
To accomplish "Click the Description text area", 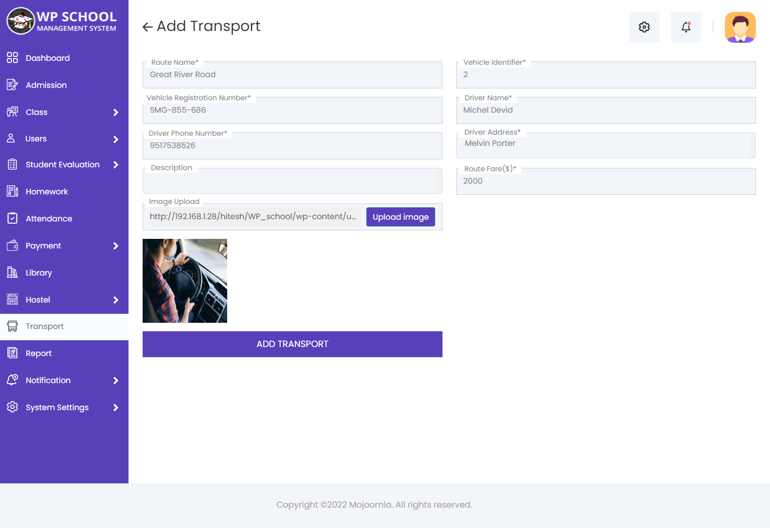I will coord(293,181).
